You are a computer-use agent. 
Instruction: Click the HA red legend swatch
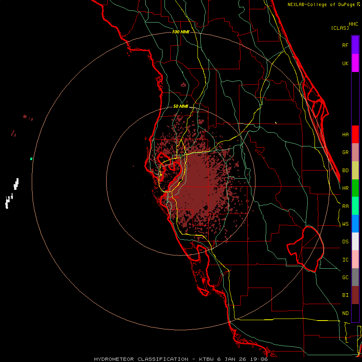point(355,134)
